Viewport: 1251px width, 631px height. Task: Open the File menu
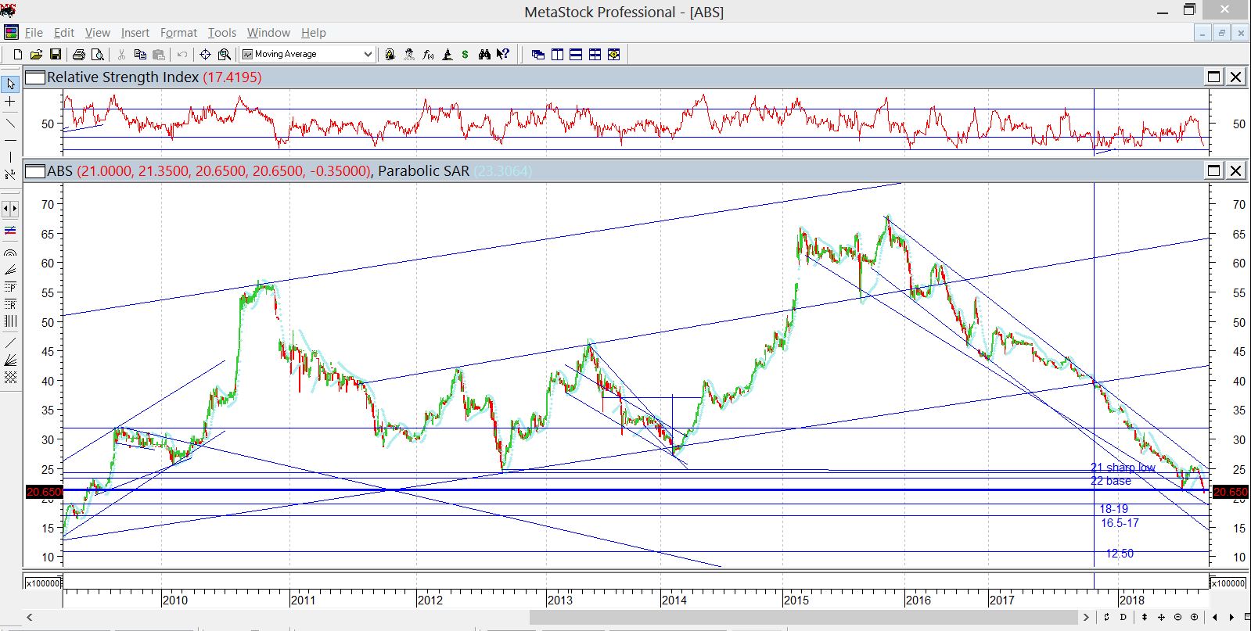(x=34, y=33)
